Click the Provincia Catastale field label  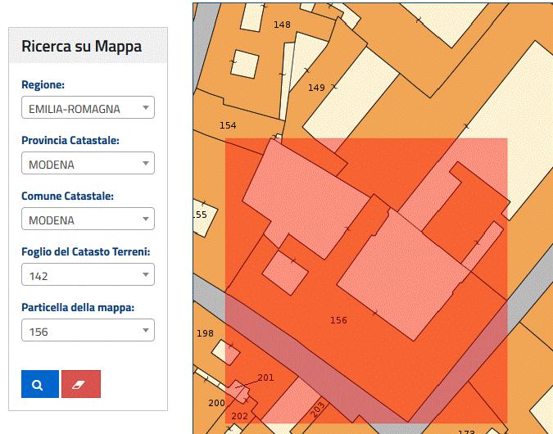coord(70,140)
